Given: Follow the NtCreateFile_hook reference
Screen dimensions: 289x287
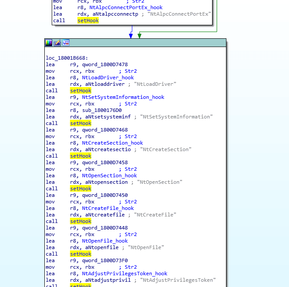Looking at the screenshot, I should point(108,208).
